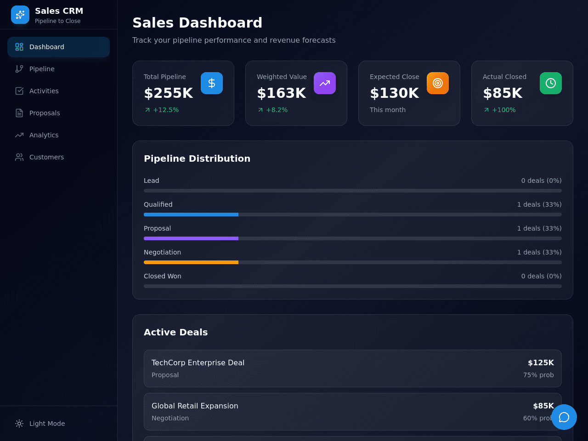Open the Activities page
The image size is (588, 441).
(58, 91)
